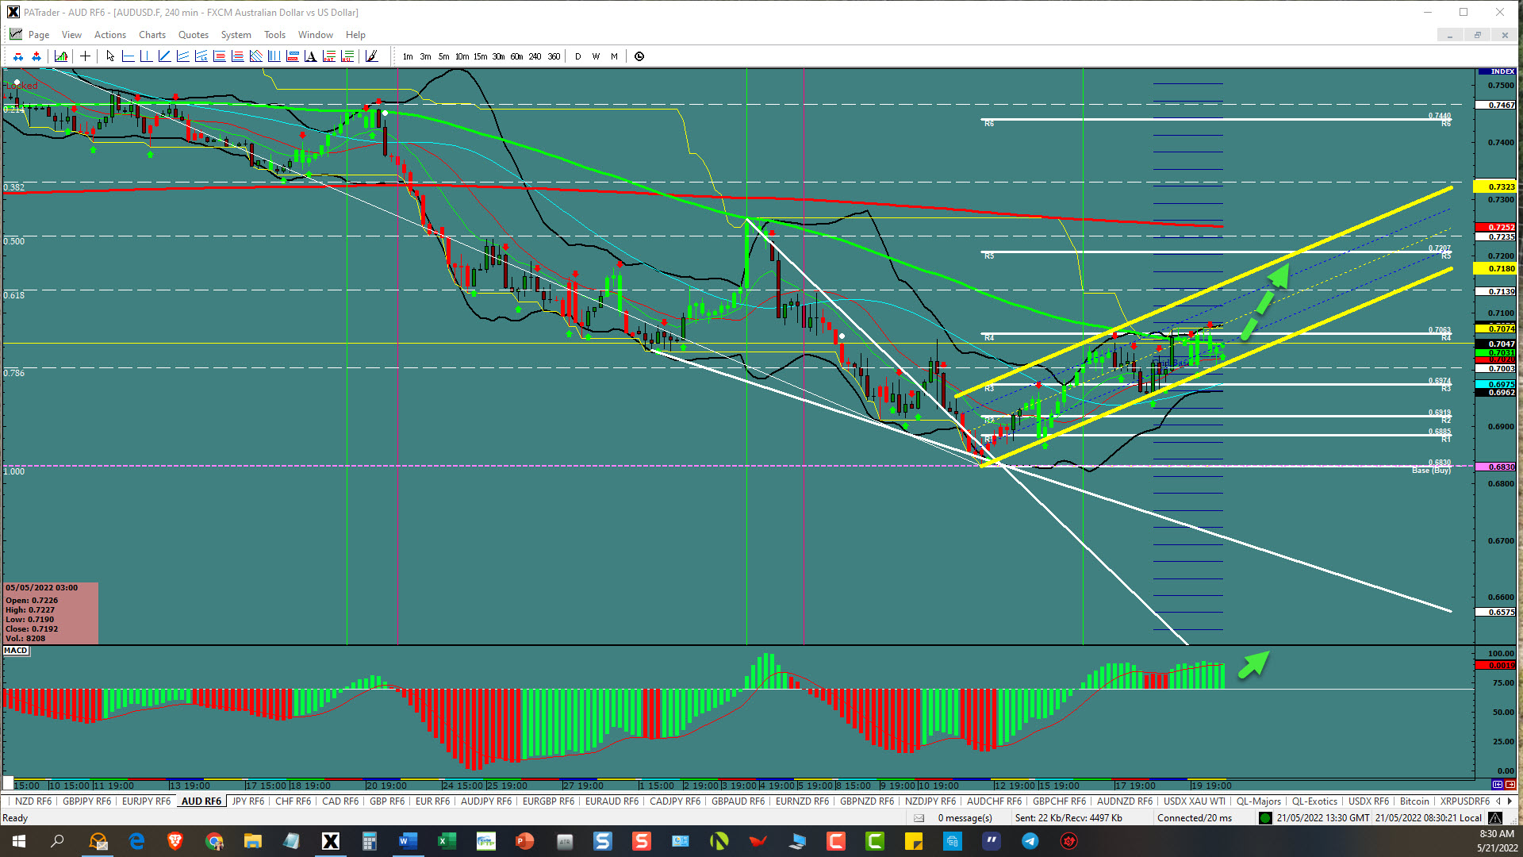Click the clock session icon

point(639,56)
